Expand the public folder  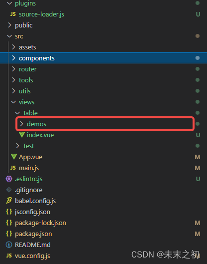click(x=10, y=25)
